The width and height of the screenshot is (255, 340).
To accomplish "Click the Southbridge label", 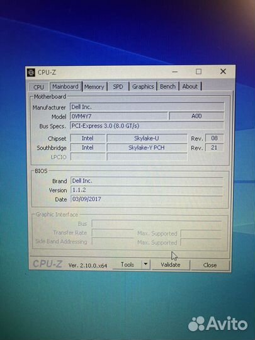I will pos(52,148).
